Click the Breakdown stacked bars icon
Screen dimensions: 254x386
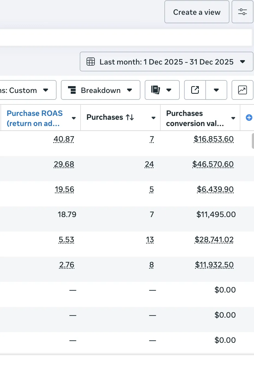click(x=72, y=90)
